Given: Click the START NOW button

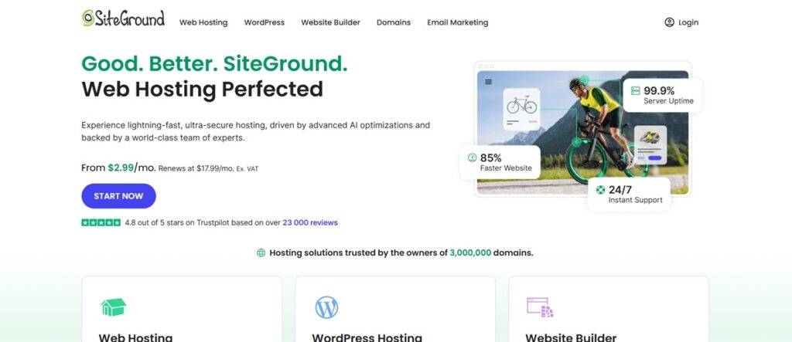Looking at the screenshot, I should 118,196.
